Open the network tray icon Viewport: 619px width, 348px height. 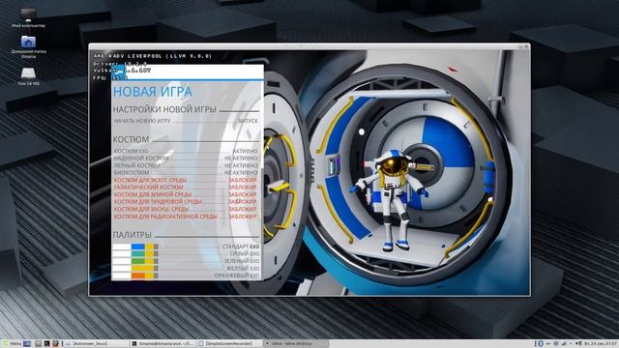[564, 344]
